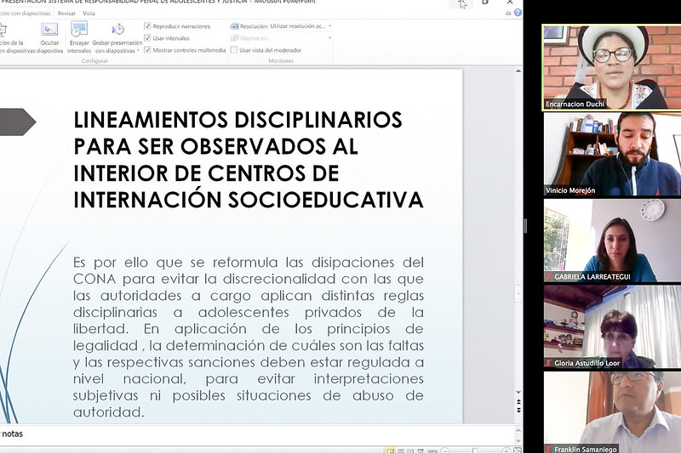Viewport: 681px width, 453px height.
Task: Select Franklin Samaniego's video tile
Action: pos(612,412)
